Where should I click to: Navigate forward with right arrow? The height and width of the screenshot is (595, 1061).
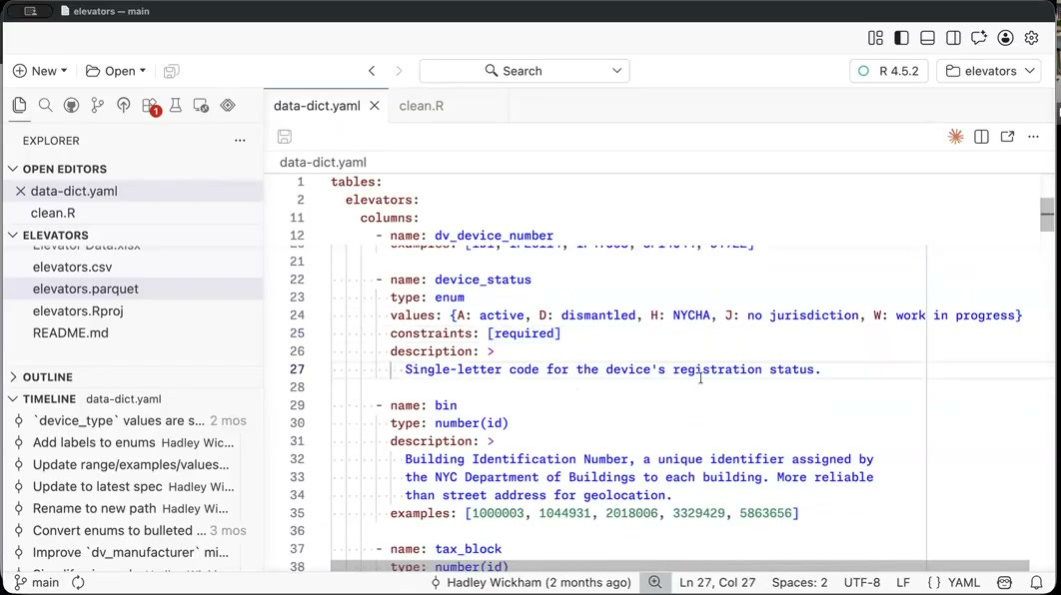(x=399, y=71)
